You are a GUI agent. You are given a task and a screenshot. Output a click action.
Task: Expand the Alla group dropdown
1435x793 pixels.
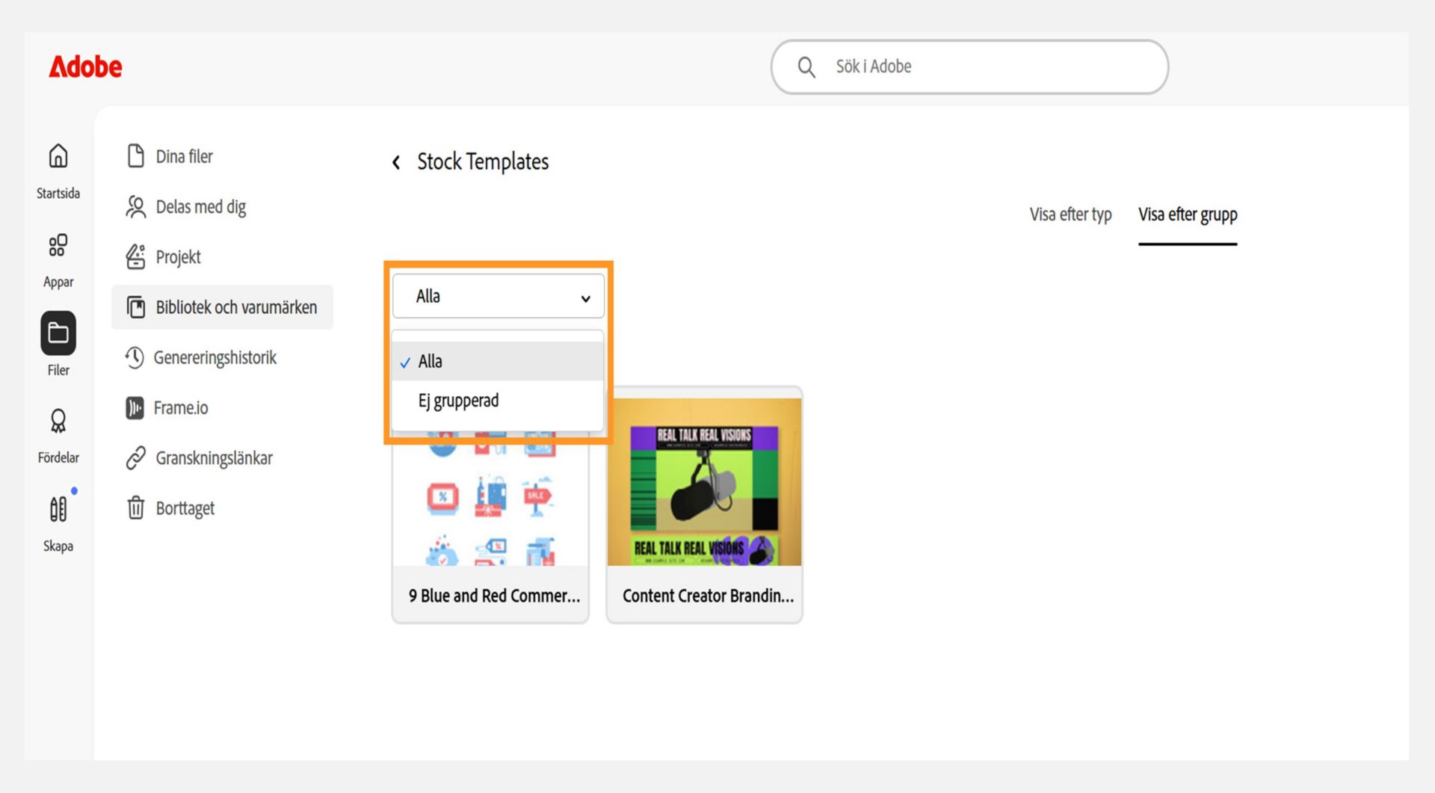pyautogui.click(x=499, y=296)
